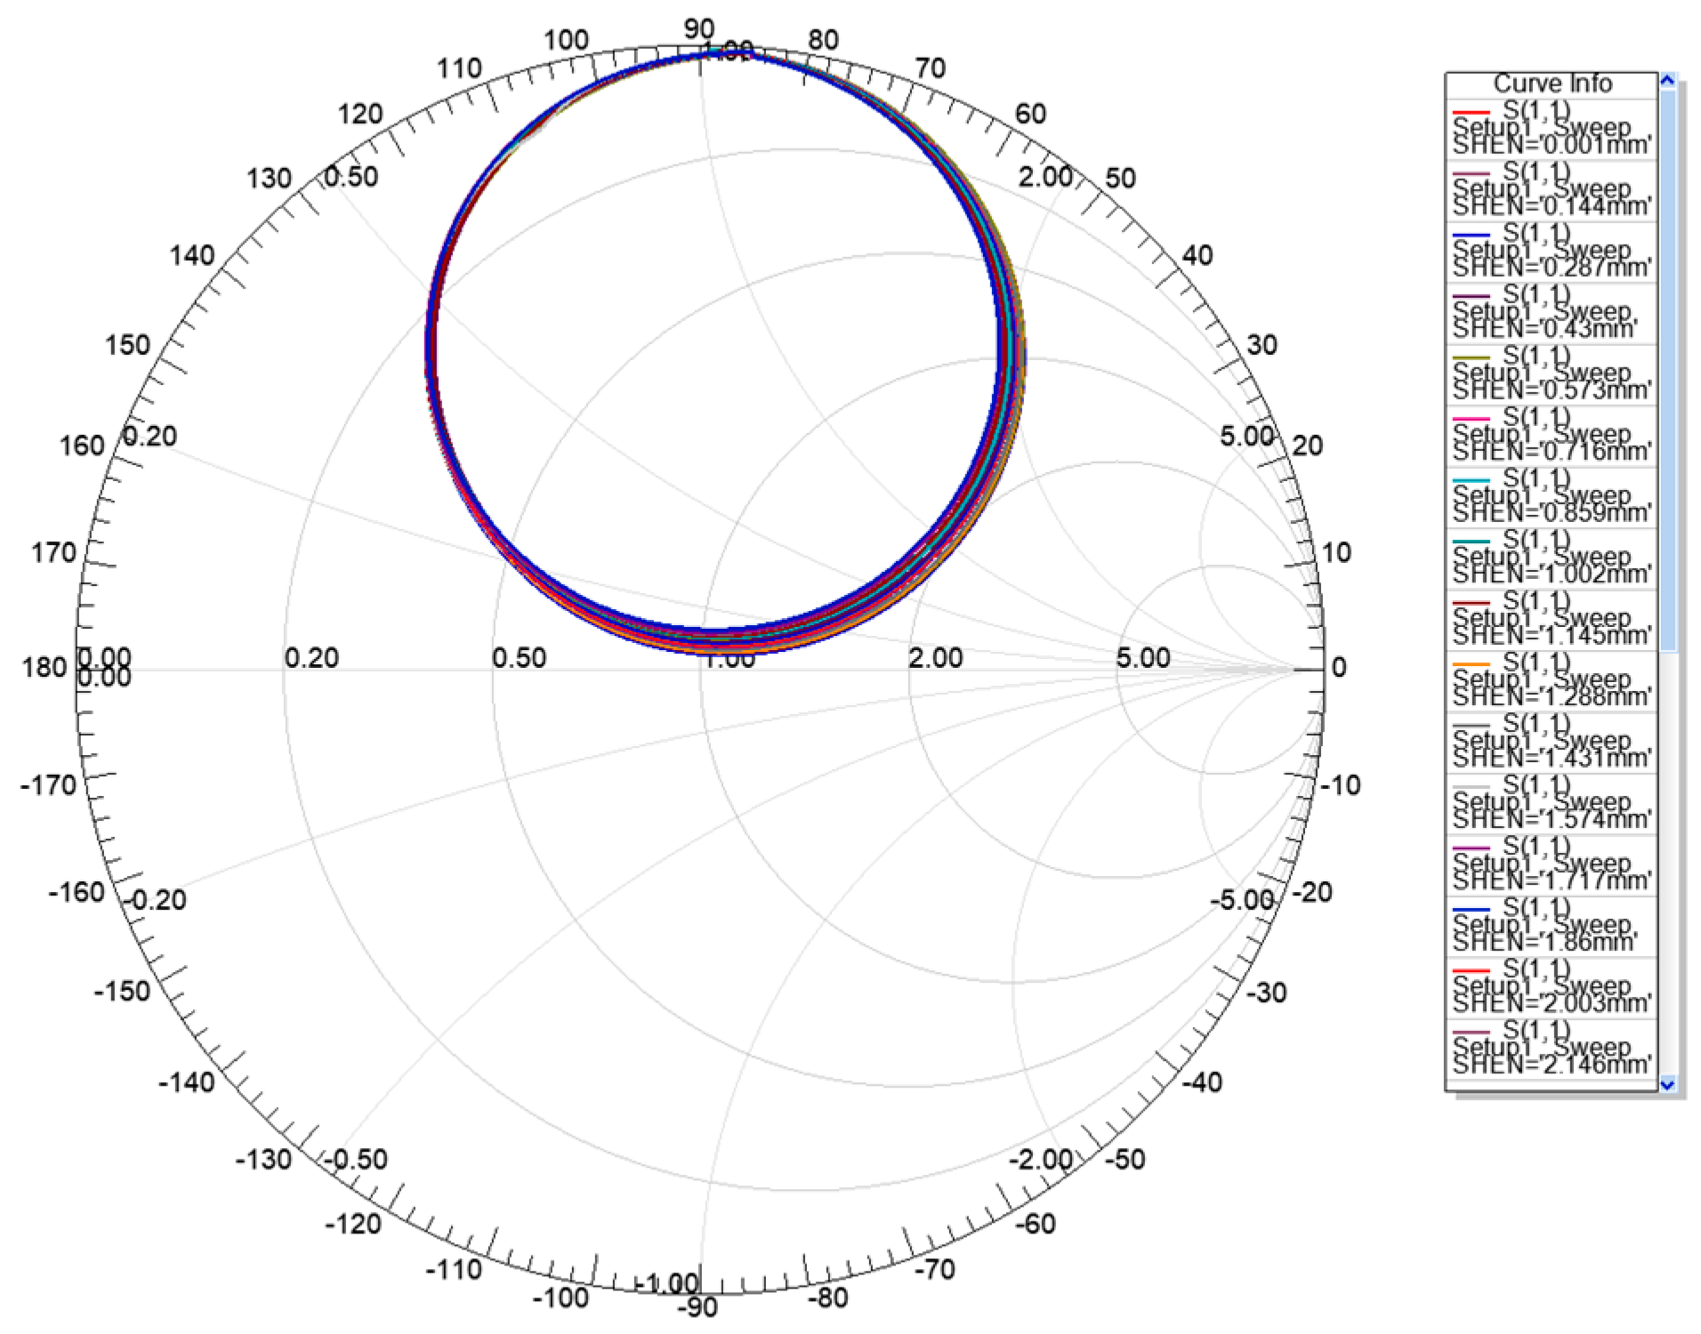Click the 0.20 resistance label on horizontal axis

pyautogui.click(x=311, y=658)
